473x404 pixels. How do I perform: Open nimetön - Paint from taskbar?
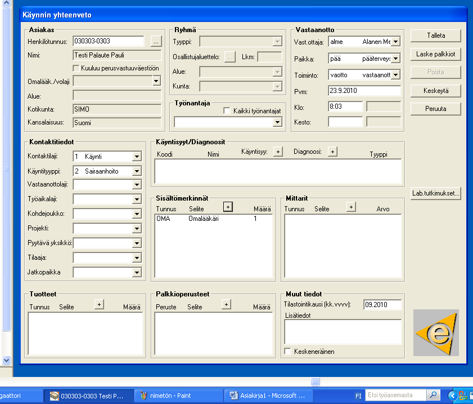click(179, 396)
